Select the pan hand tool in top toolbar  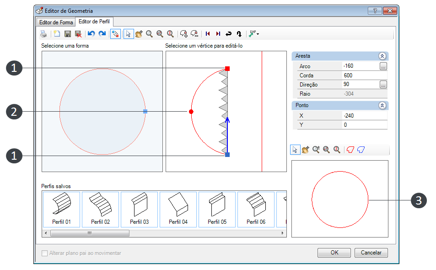coord(139,34)
